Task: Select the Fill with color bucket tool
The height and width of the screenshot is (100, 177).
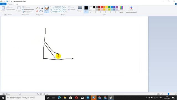Action: tap(40, 8)
